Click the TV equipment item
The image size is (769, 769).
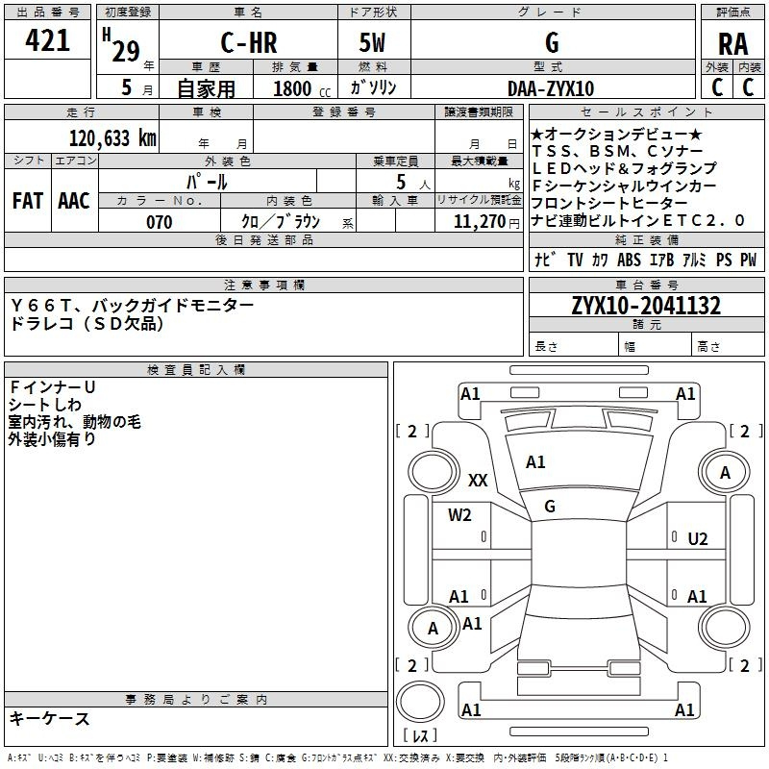coord(575,260)
